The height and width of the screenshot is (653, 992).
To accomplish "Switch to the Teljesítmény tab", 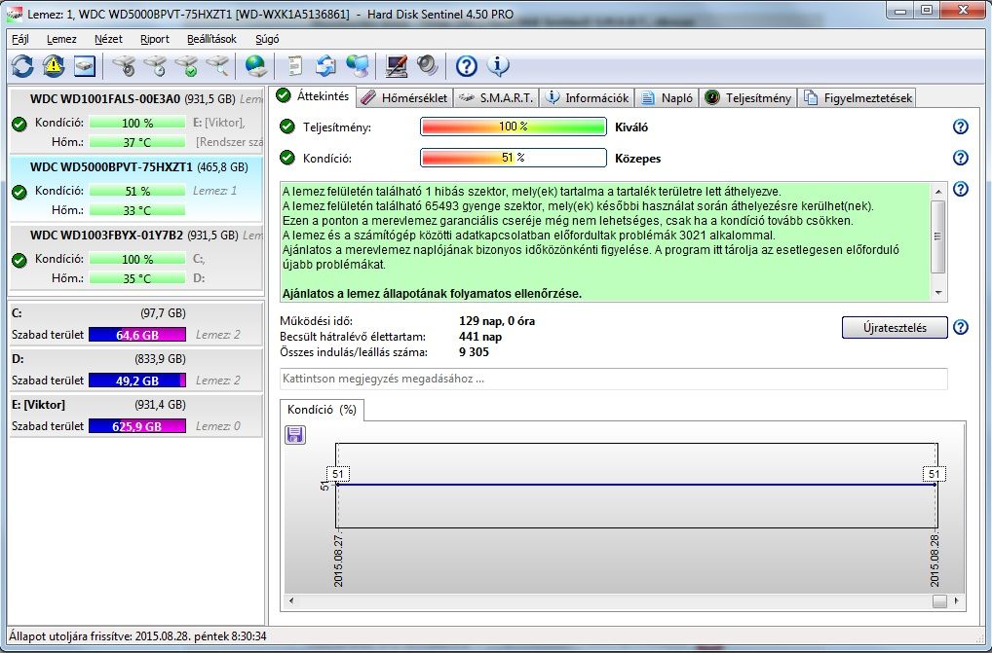I will tap(747, 98).
